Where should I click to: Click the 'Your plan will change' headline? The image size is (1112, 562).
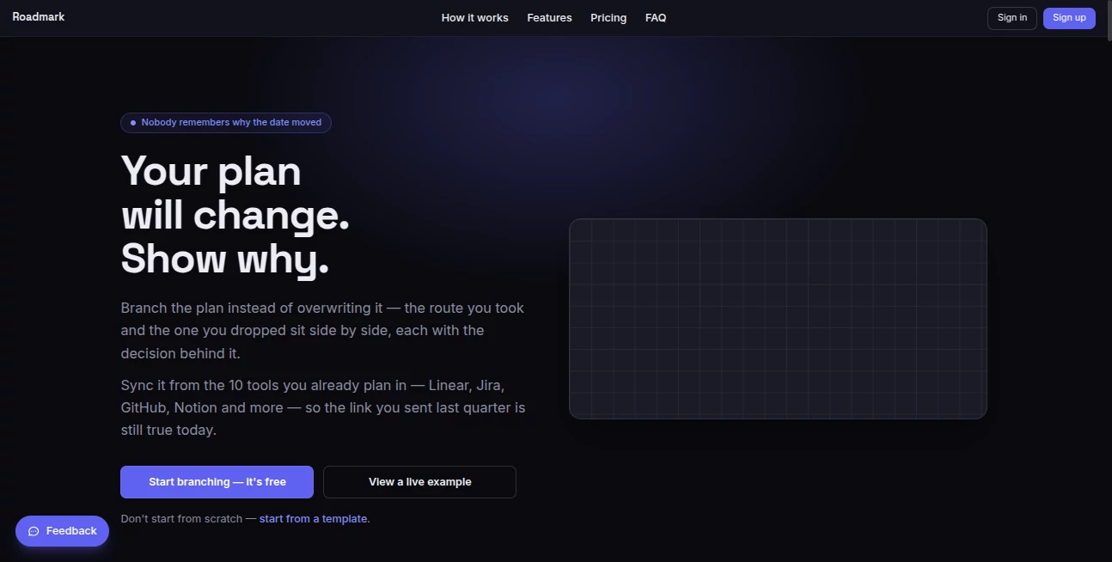(x=235, y=215)
